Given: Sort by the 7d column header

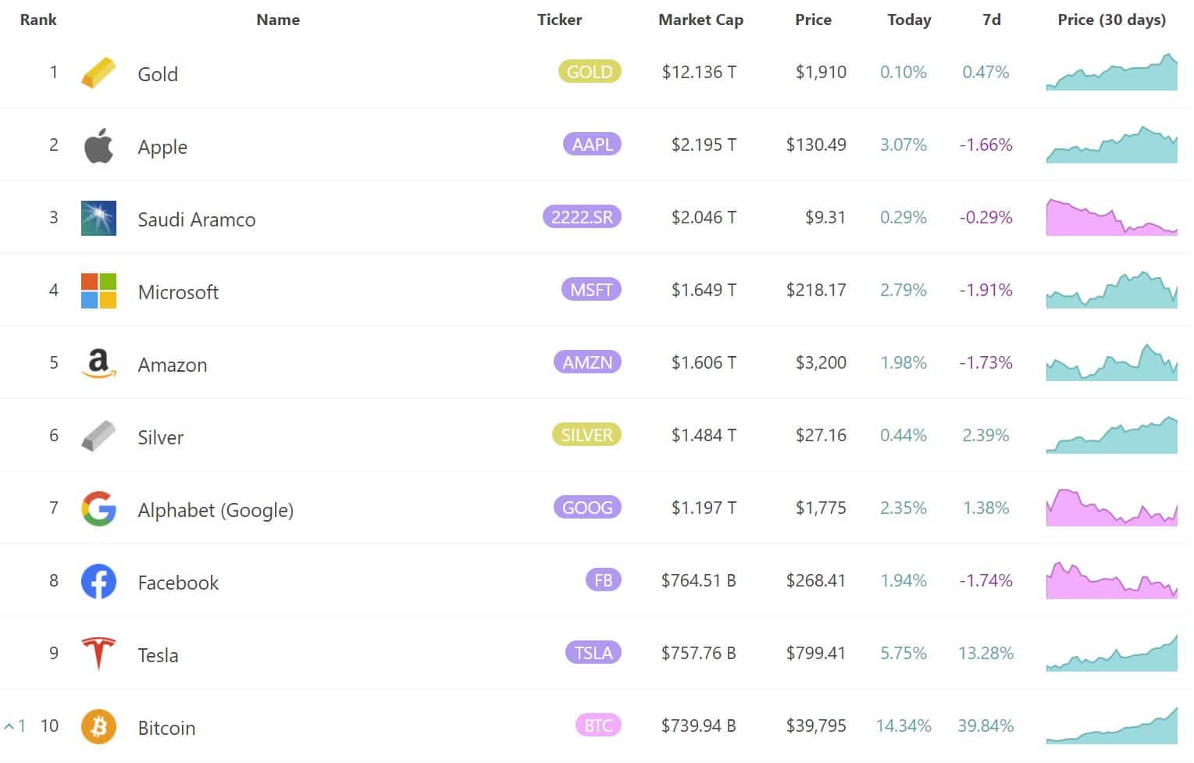Looking at the screenshot, I should coord(990,20).
